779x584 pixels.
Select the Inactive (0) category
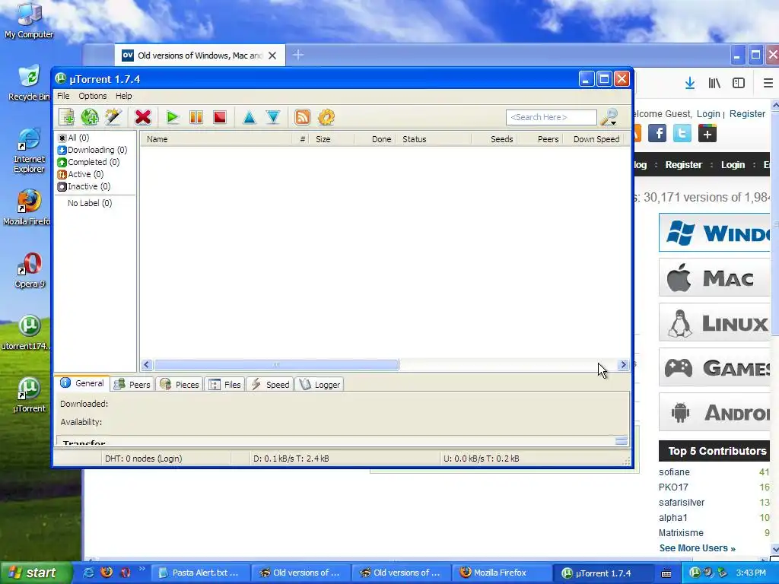(84, 186)
